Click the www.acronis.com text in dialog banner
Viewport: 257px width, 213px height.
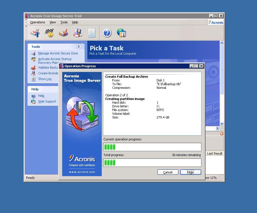point(82,172)
